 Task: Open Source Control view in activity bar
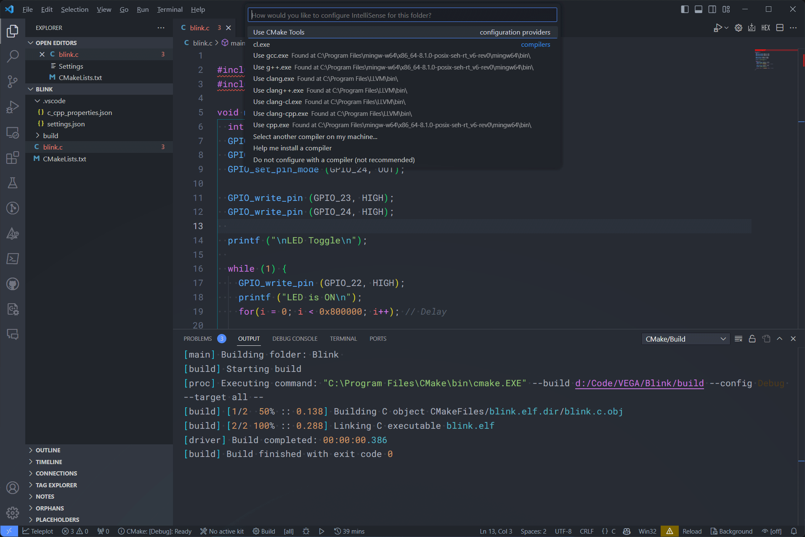click(13, 81)
